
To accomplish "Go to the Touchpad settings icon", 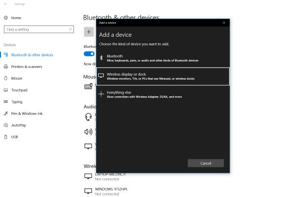I will pos(6,90).
